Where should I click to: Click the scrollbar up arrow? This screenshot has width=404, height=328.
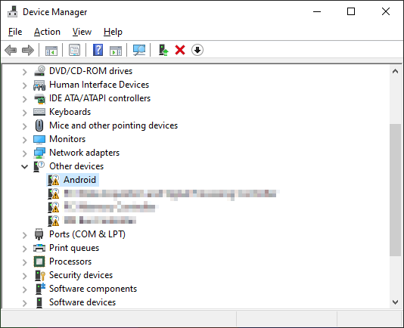[395, 71]
